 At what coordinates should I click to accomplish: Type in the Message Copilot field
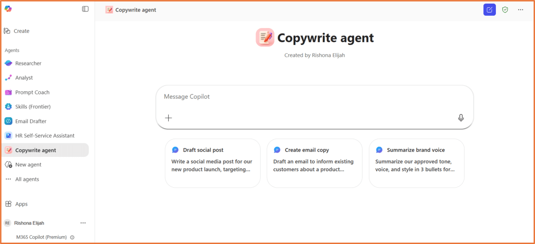coord(313,97)
